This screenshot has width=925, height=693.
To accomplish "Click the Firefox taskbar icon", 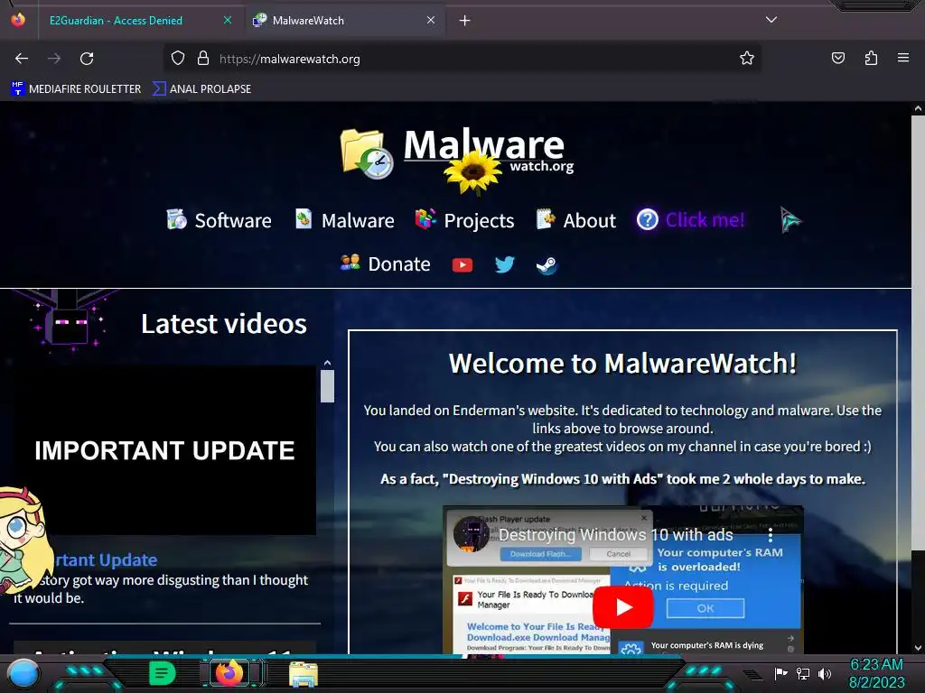I will 229,673.
